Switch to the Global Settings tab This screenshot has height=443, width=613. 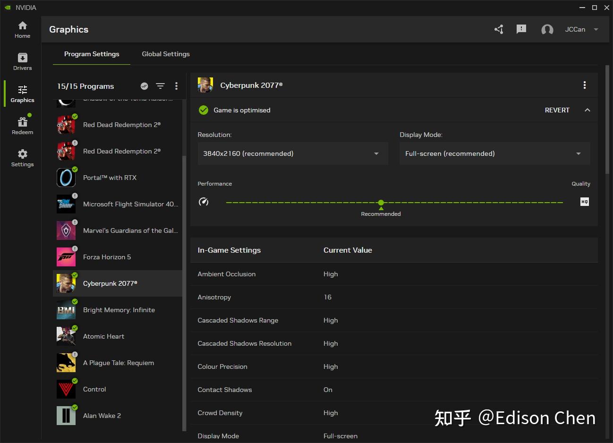coord(166,54)
